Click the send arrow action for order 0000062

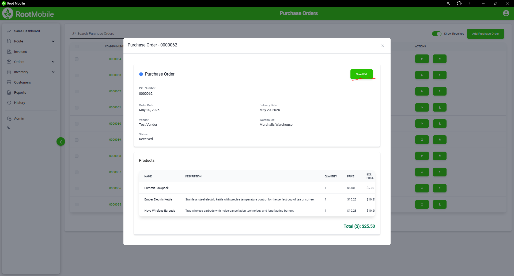coord(422,91)
